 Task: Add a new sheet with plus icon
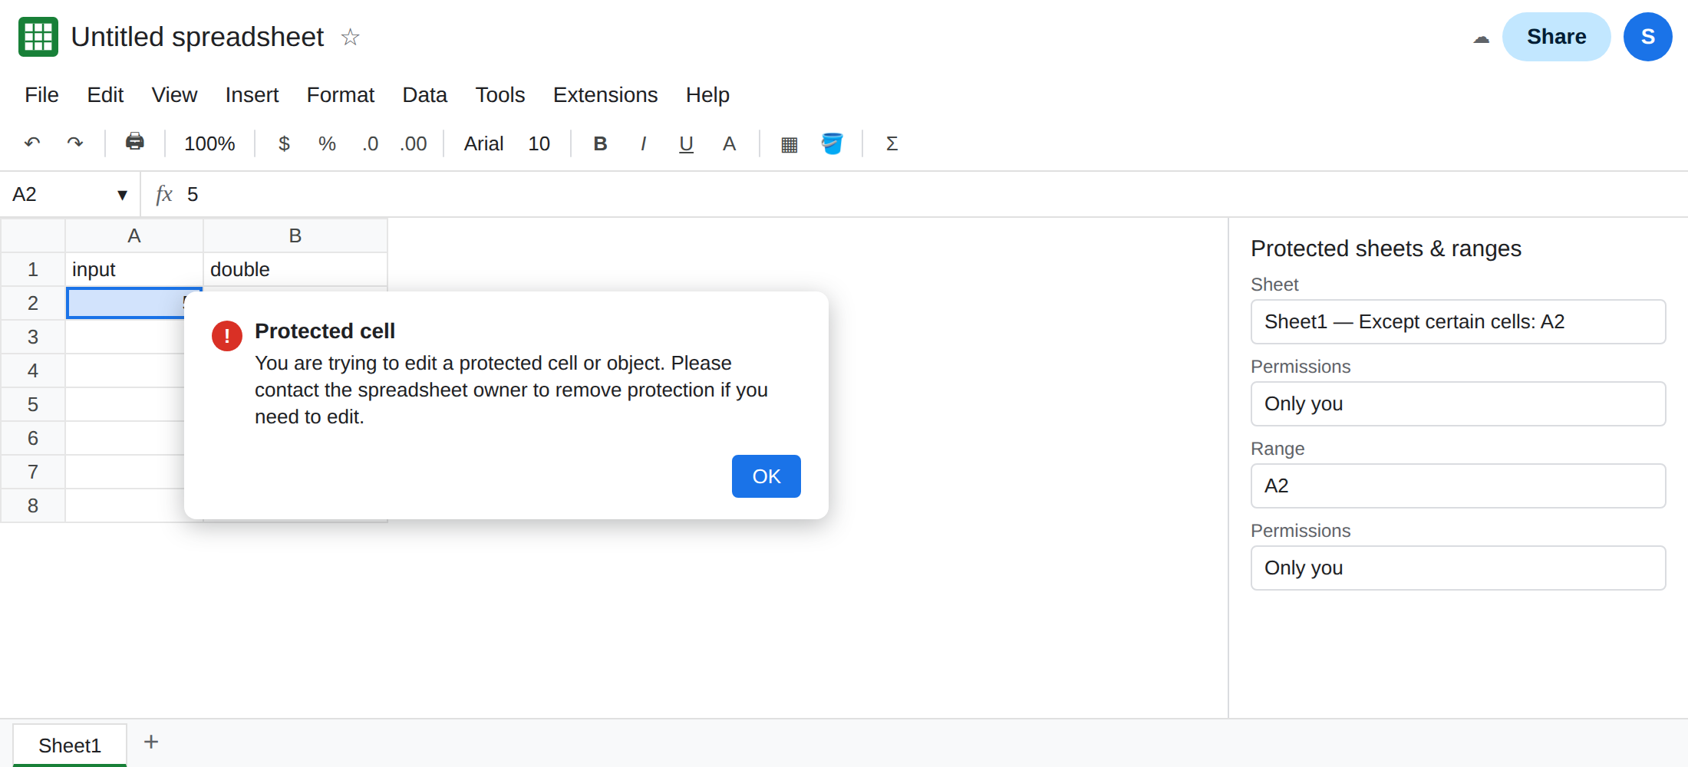[151, 742]
